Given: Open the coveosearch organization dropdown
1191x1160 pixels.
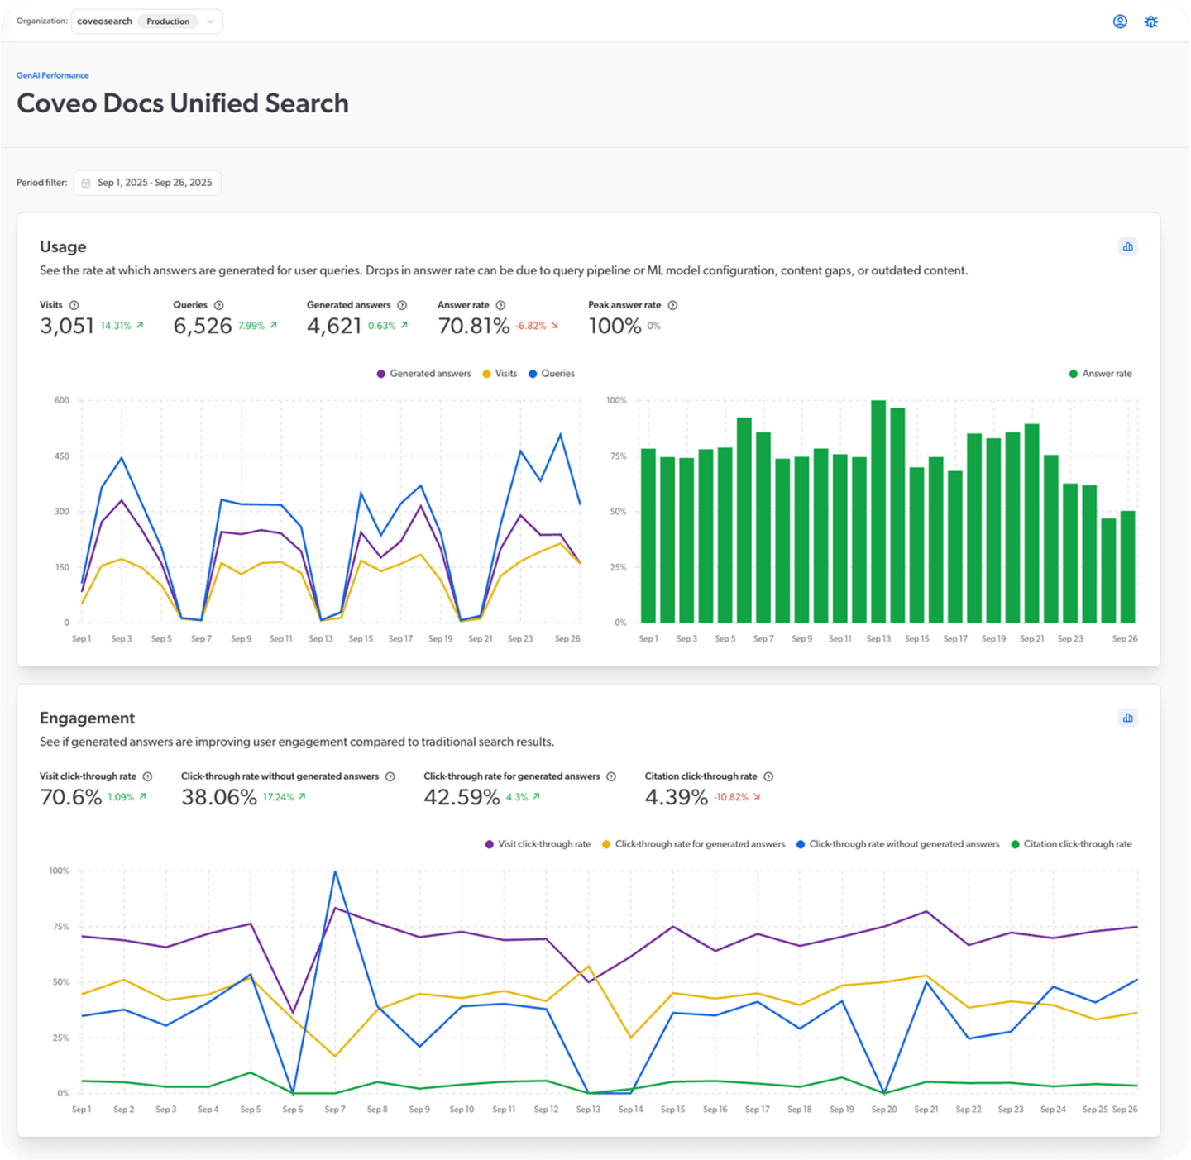Looking at the screenshot, I should (105, 21).
